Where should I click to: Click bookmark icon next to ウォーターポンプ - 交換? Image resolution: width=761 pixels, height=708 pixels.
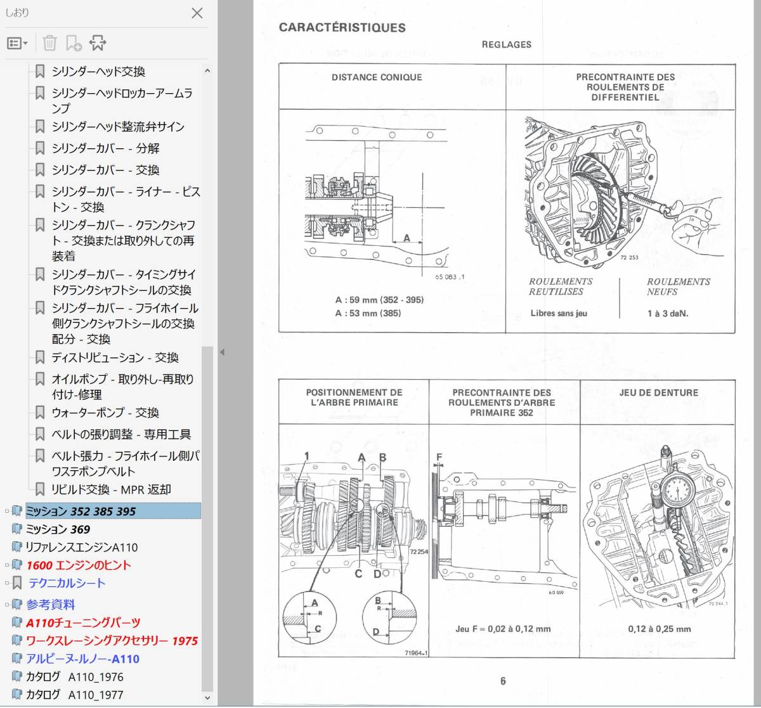click(40, 413)
